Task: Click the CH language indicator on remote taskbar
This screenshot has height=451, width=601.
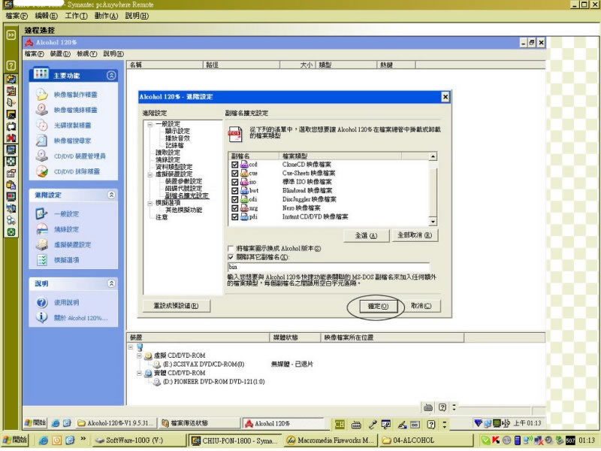Action: [x=340, y=424]
